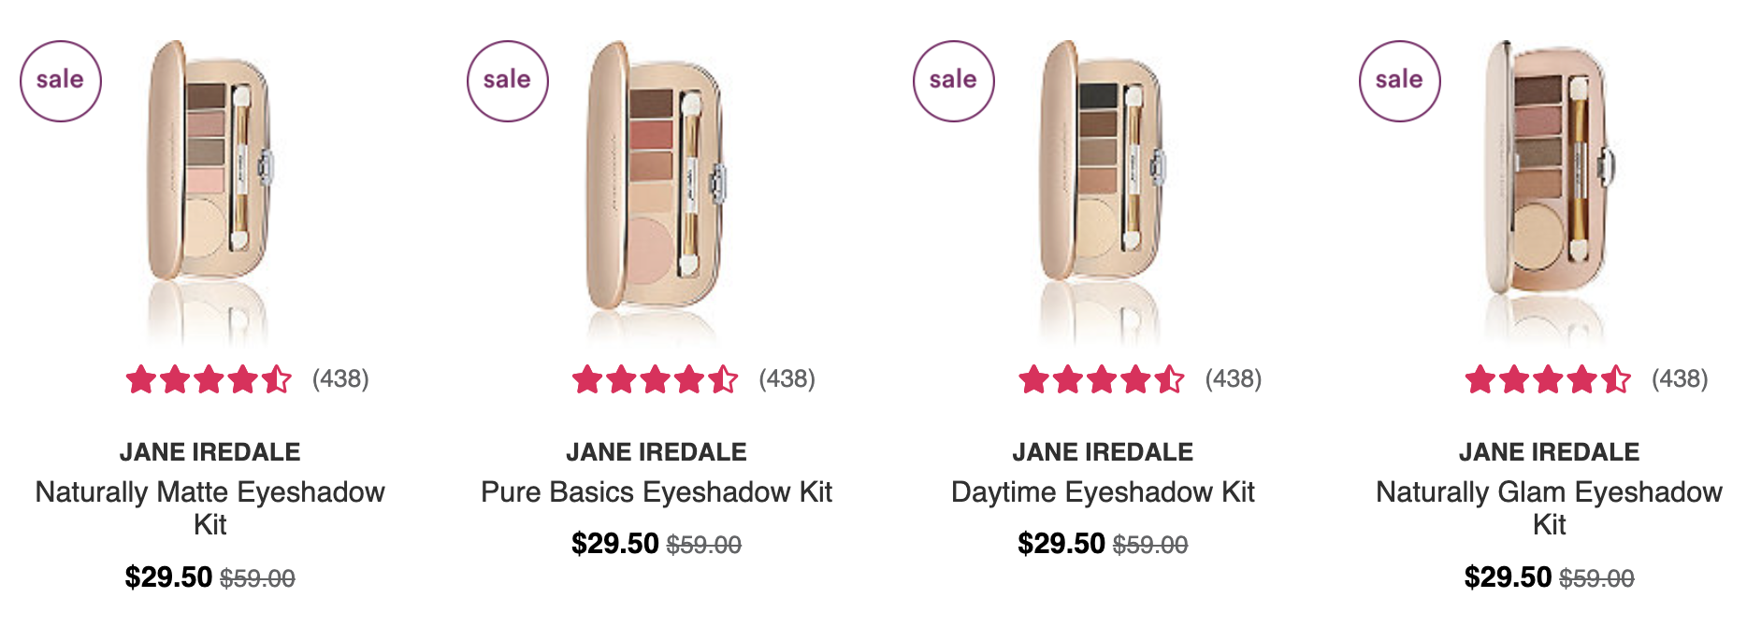Select Jane Iredale brand name above Pure Basics
This screenshot has width=1747, height=626.
[x=657, y=452]
